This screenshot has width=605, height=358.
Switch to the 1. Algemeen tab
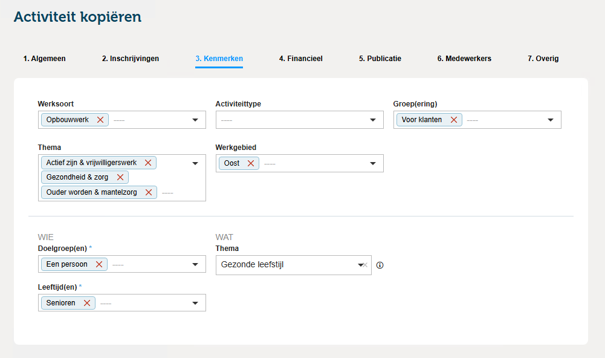[45, 59]
